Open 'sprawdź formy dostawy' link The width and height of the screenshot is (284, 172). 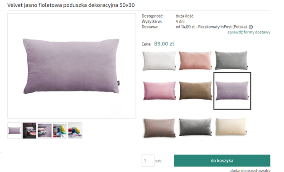pyautogui.click(x=249, y=32)
